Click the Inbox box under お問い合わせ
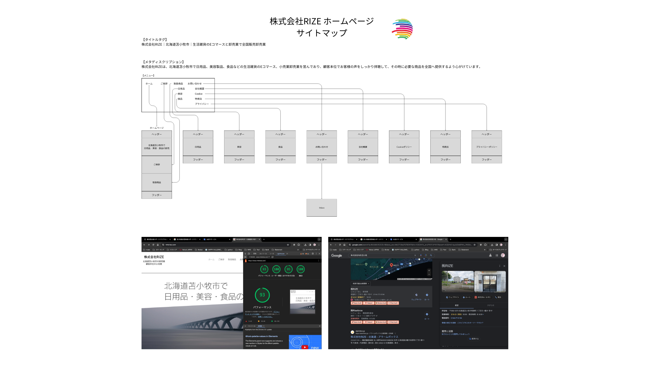This screenshot has height=365, width=650. pyautogui.click(x=322, y=208)
